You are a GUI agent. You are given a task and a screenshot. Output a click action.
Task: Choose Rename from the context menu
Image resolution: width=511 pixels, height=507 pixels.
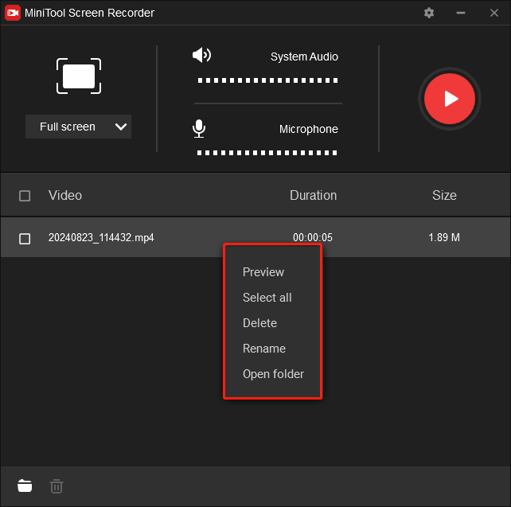[x=264, y=349]
